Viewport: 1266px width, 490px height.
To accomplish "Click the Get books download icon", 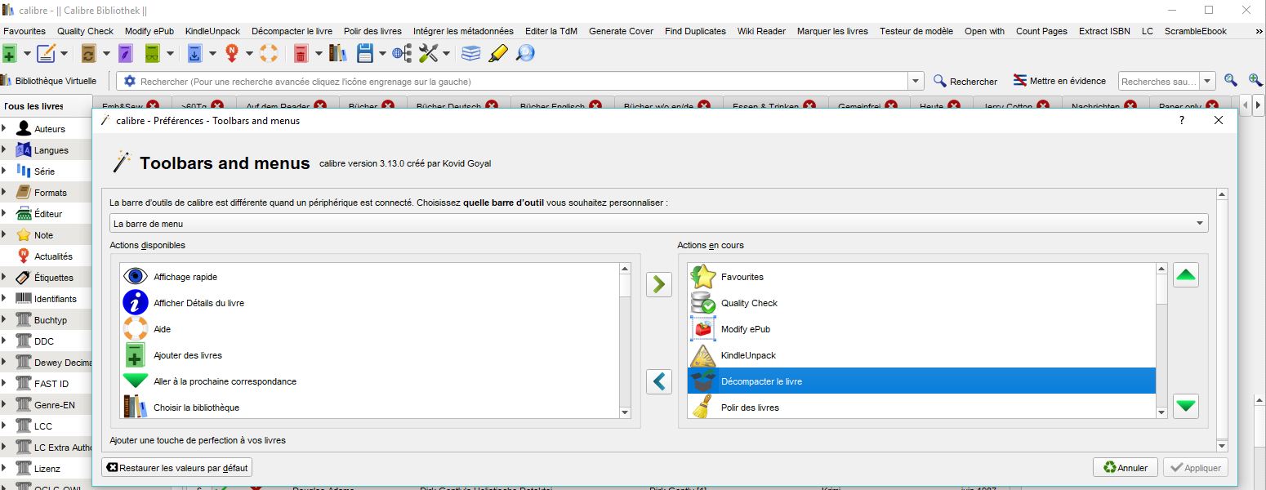I will [x=195, y=54].
